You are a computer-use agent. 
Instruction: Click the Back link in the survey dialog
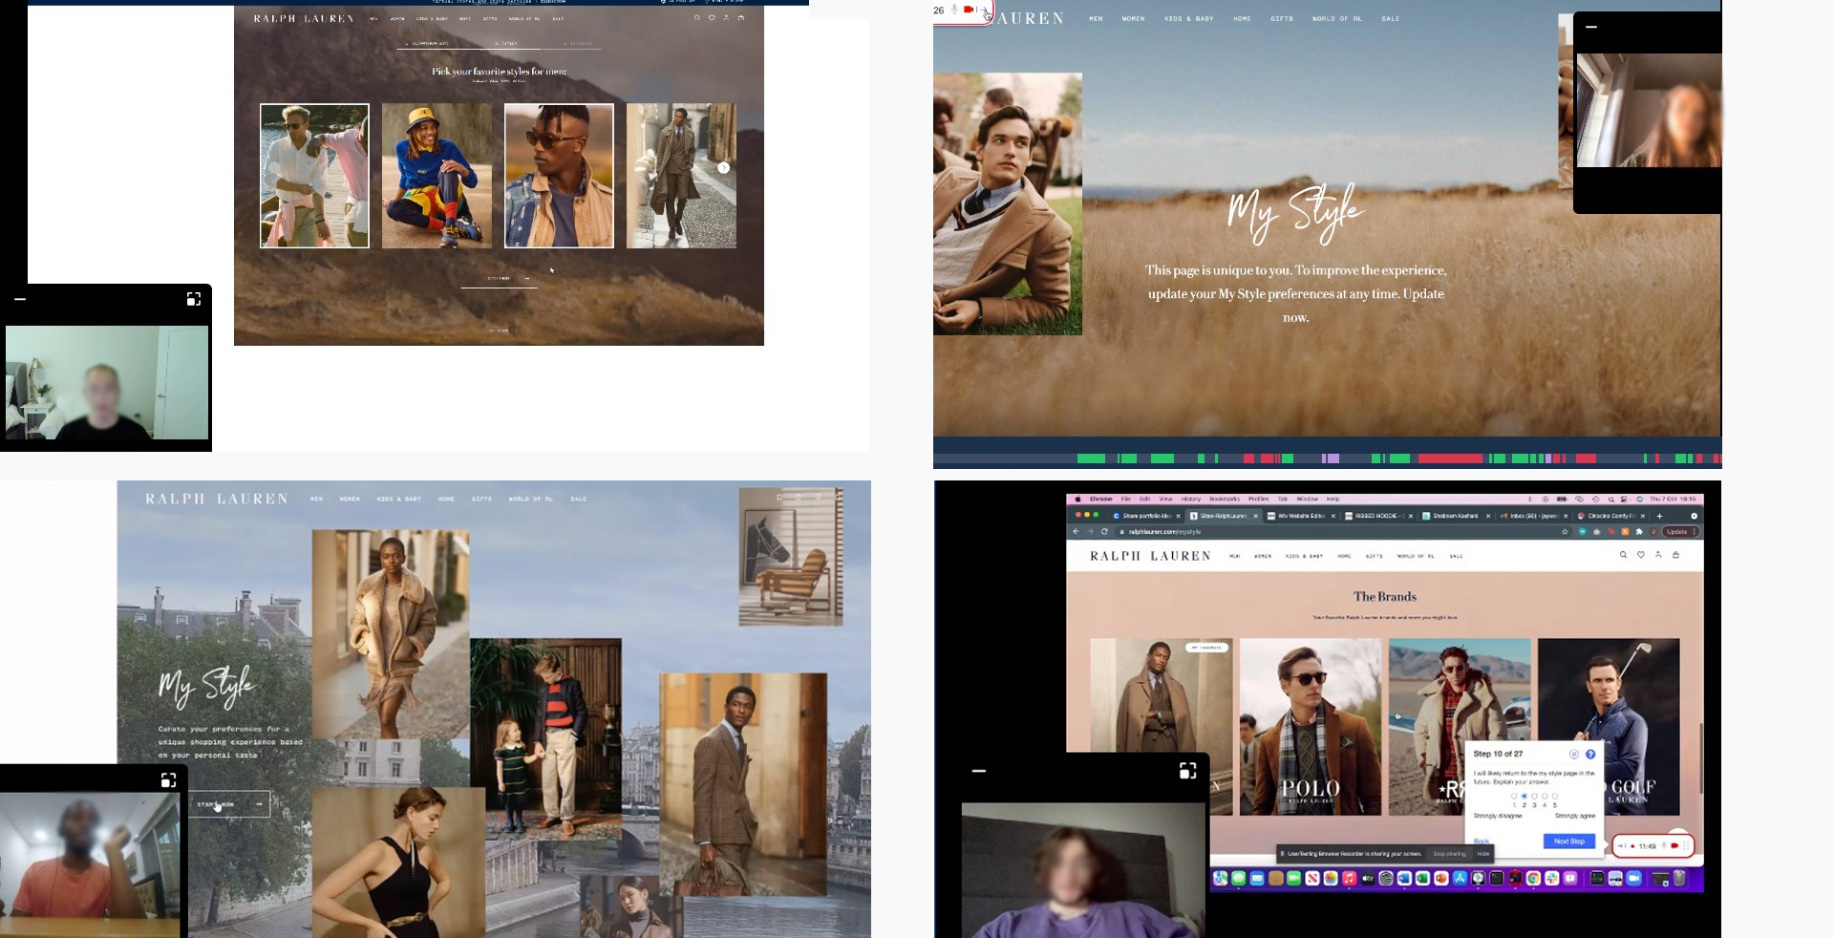pos(1481,842)
